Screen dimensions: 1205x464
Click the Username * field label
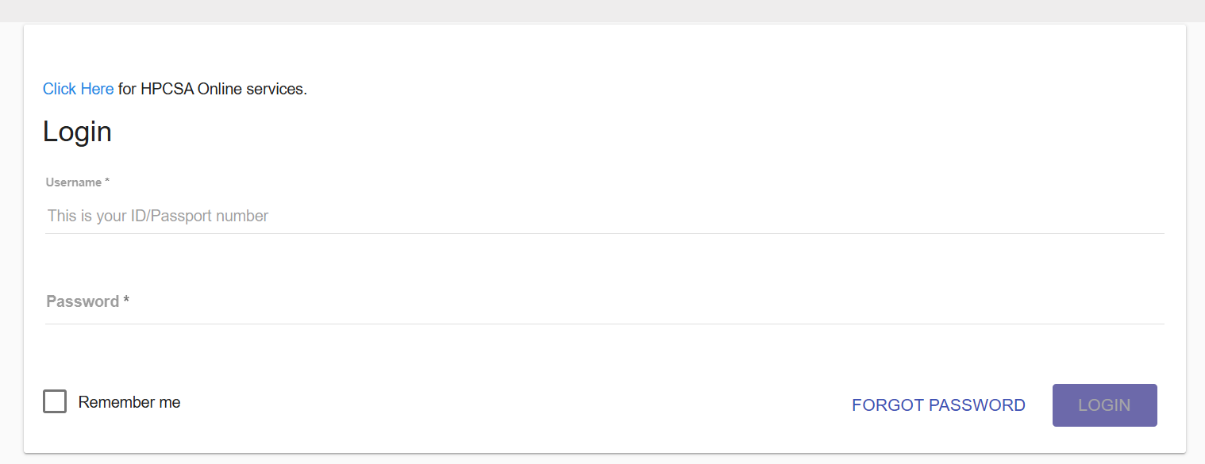coord(78,182)
